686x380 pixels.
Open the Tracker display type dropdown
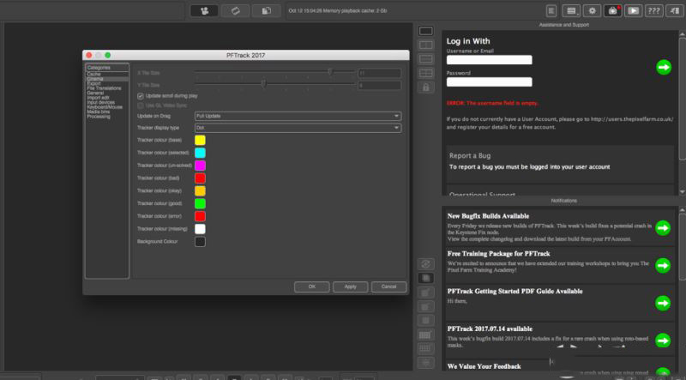point(298,128)
